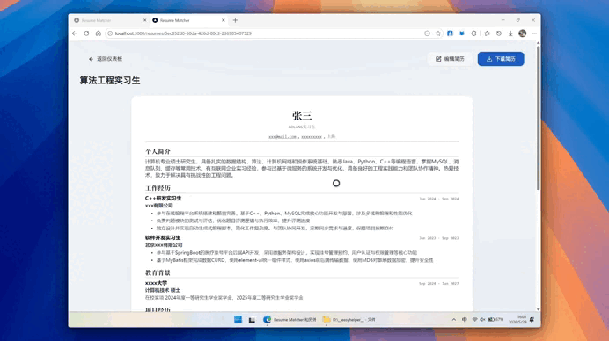The height and width of the screenshot is (341, 609).
Task: Open the notification bell icon
Action: click(532, 320)
